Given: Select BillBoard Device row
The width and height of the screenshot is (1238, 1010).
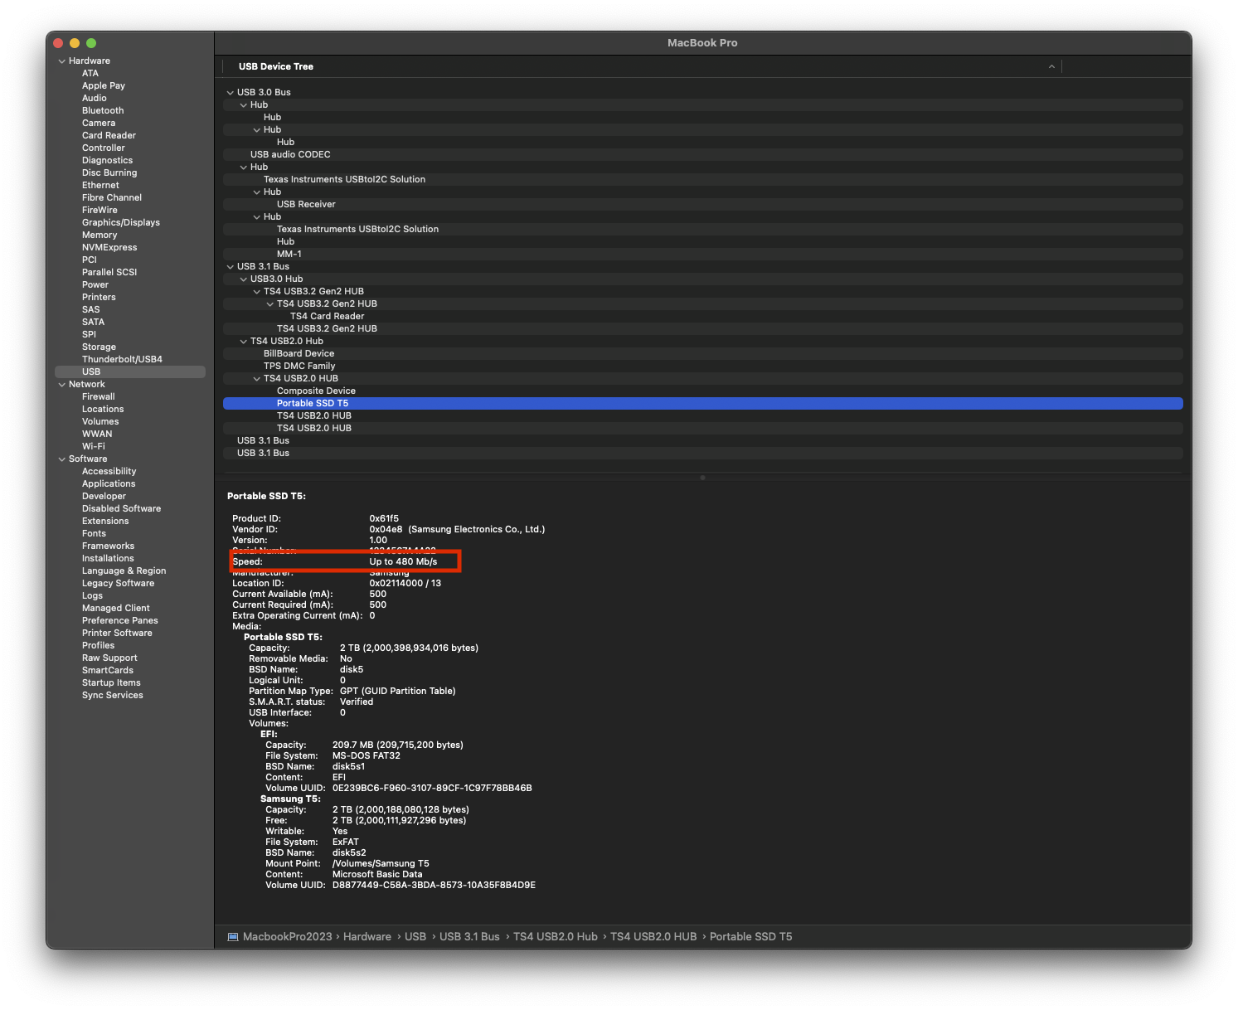Looking at the screenshot, I should coord(703,354).
